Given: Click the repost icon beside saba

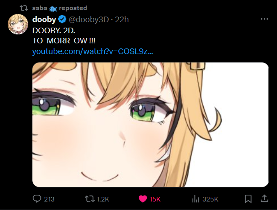Looking at the screenshot, I should (23, 8).
